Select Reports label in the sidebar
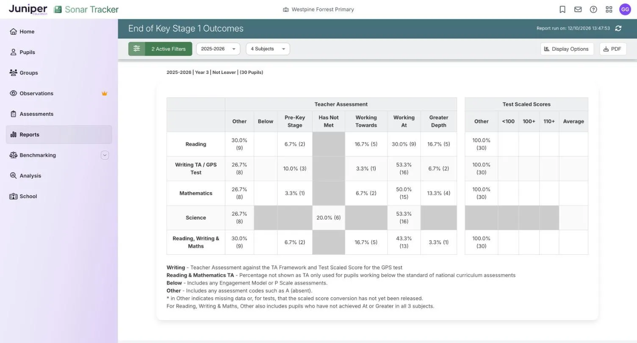This screenshot has width=637, height=343. click(29, 134)
